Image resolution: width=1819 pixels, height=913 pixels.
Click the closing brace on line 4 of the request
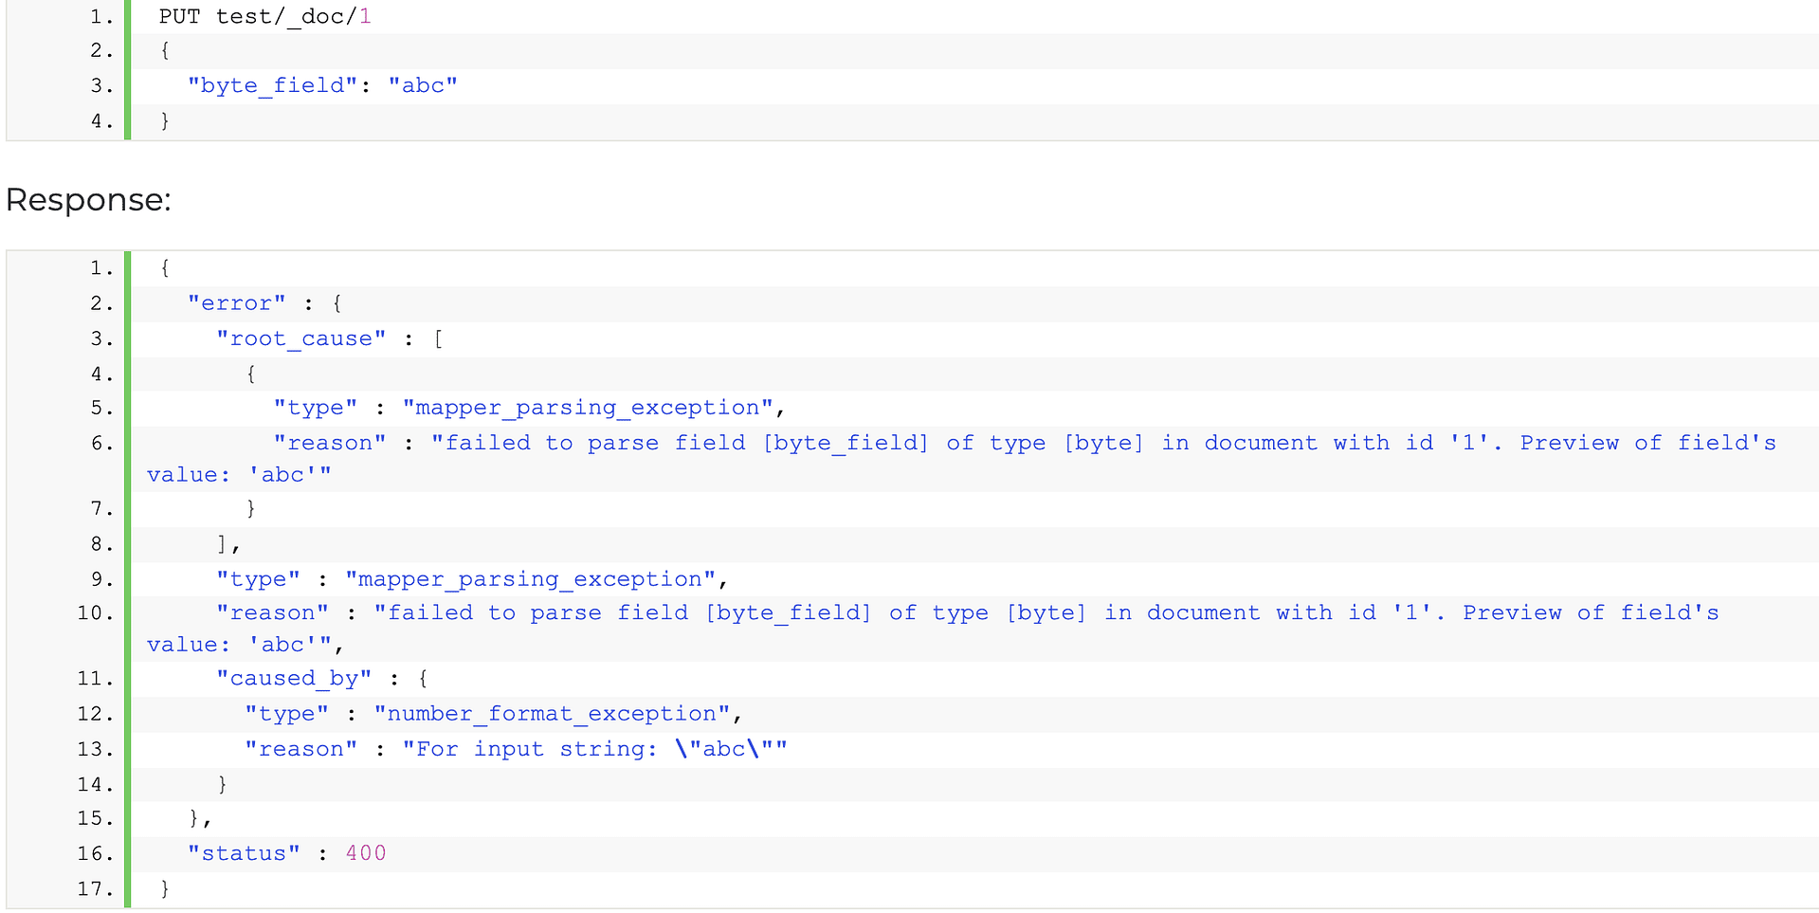tap(165, 120)
